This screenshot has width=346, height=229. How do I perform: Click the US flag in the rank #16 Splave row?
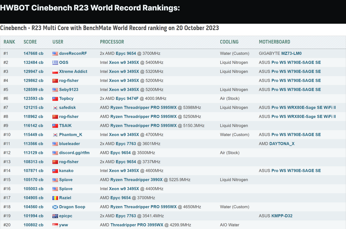[55, 189]
